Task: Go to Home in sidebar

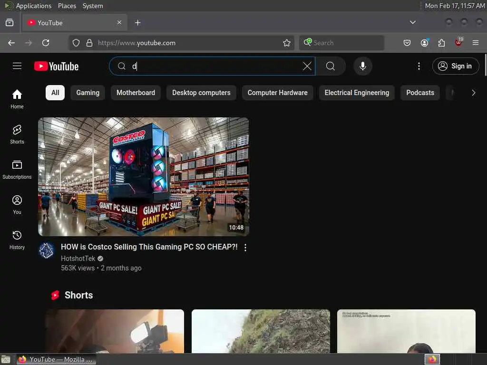Action: pyautogui.click(x=17, y=99)
